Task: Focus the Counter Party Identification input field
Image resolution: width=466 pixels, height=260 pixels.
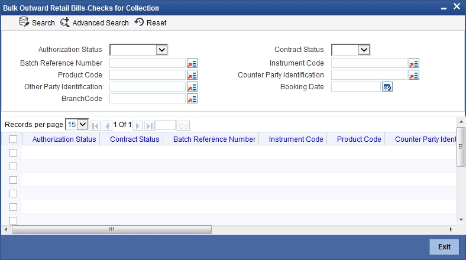Action: [369, 75]
